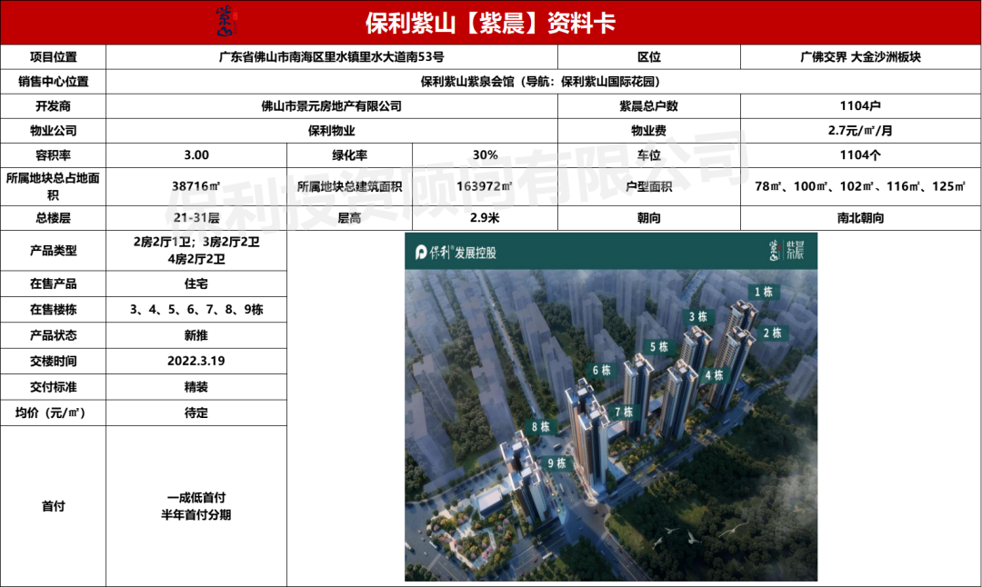Click the 8栋 building marker
982x587 pixels.
540,426
